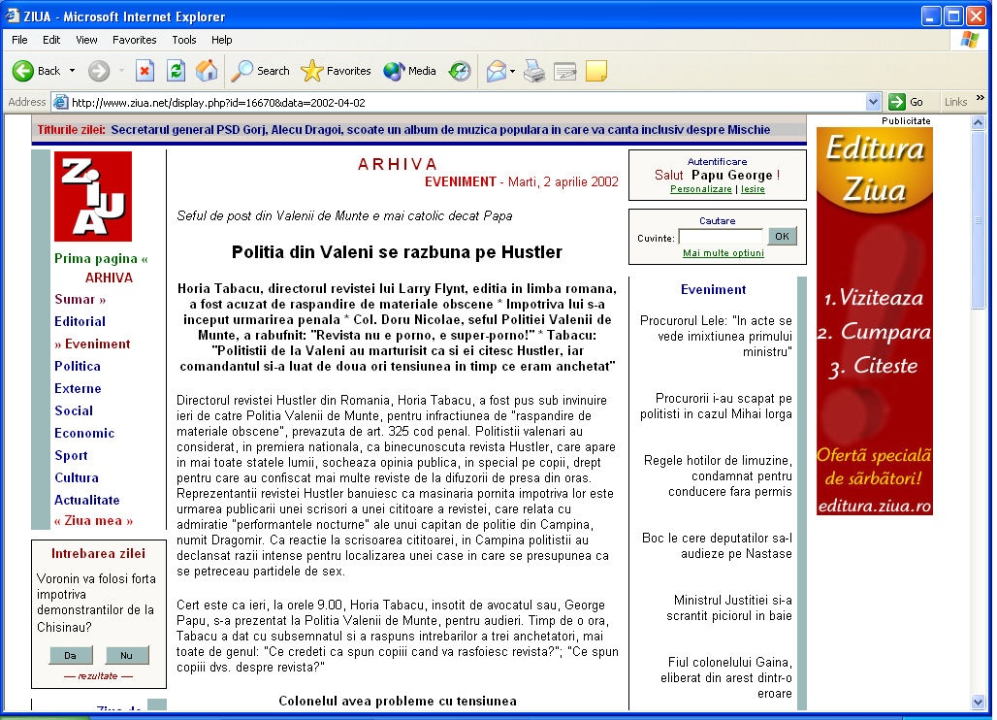The height and width of the screenshot is (720, 997).
Task: Click the Forward navigation arrow icon
Action: (99, 71)
